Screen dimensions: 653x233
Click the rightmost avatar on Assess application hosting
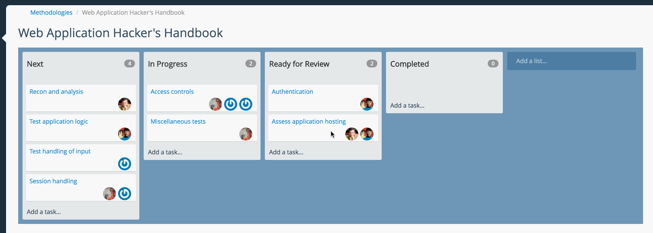point(367,134)
